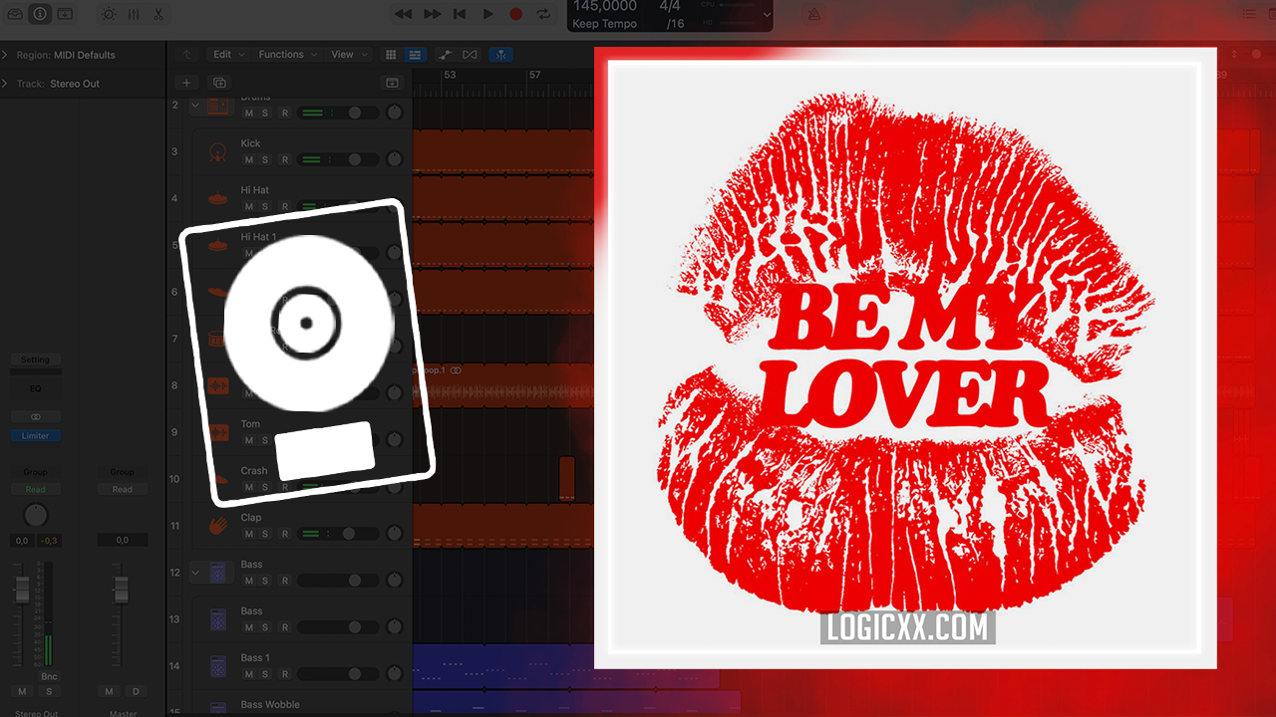
Task: Click the red Record button
Action: pos(515,14)
